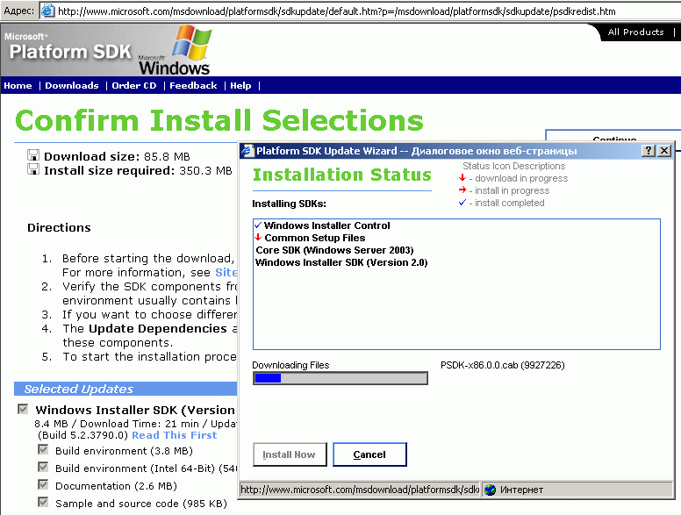Close the Platform SDK Update Wizard dialog
Image resolution: width=681 pixels, height=515 pixels.
[664, 151]
